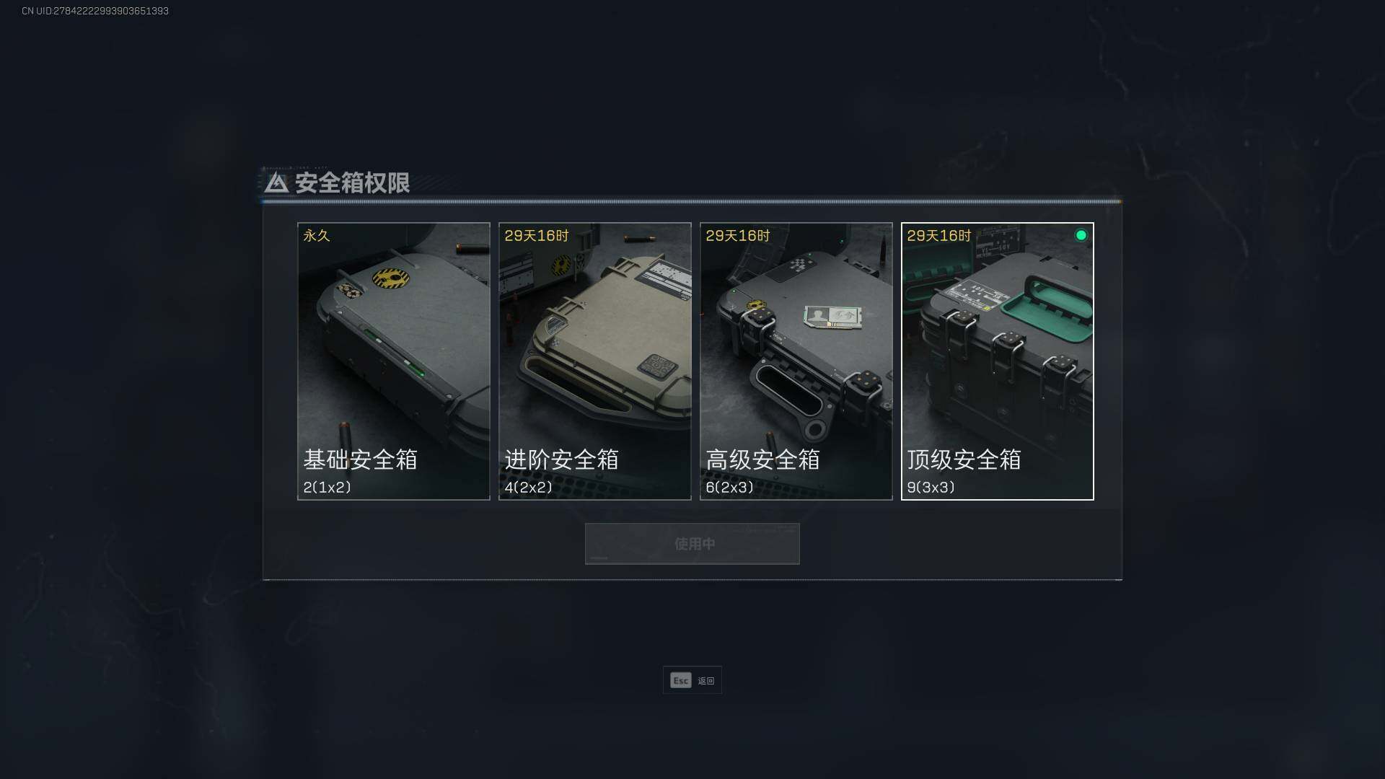Click 29天16时 timer on 进阶安全箱
The width and height of the screenshot is (1385, 779).
tap(537, 236)
